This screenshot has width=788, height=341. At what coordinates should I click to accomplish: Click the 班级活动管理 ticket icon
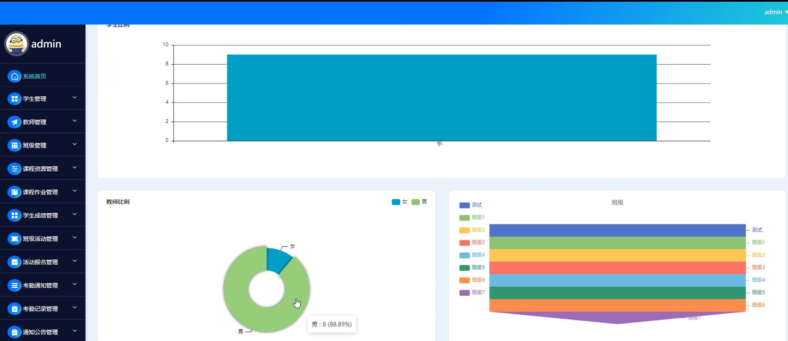15,239
